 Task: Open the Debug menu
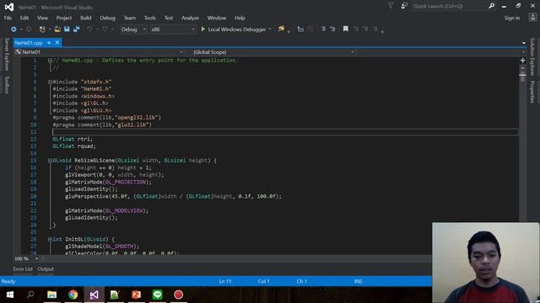[107, 18]
